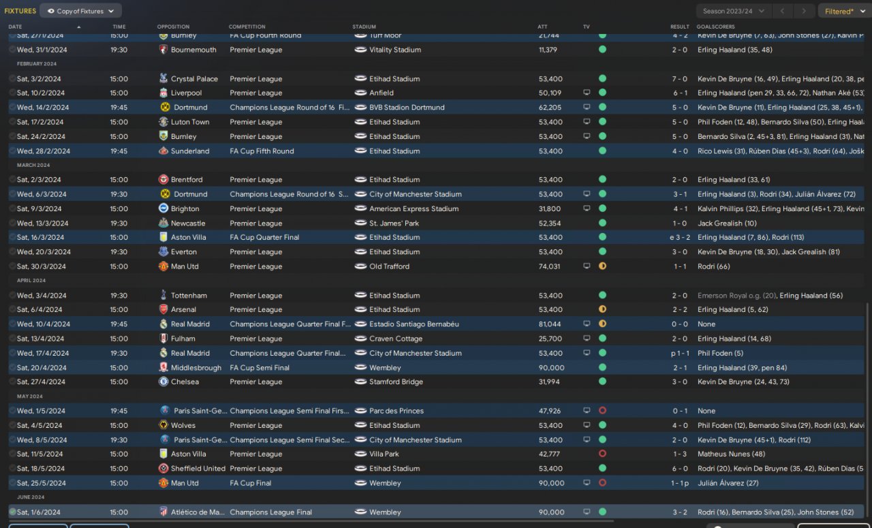Click the Tottenham club crest

click(x=163, y=295)
